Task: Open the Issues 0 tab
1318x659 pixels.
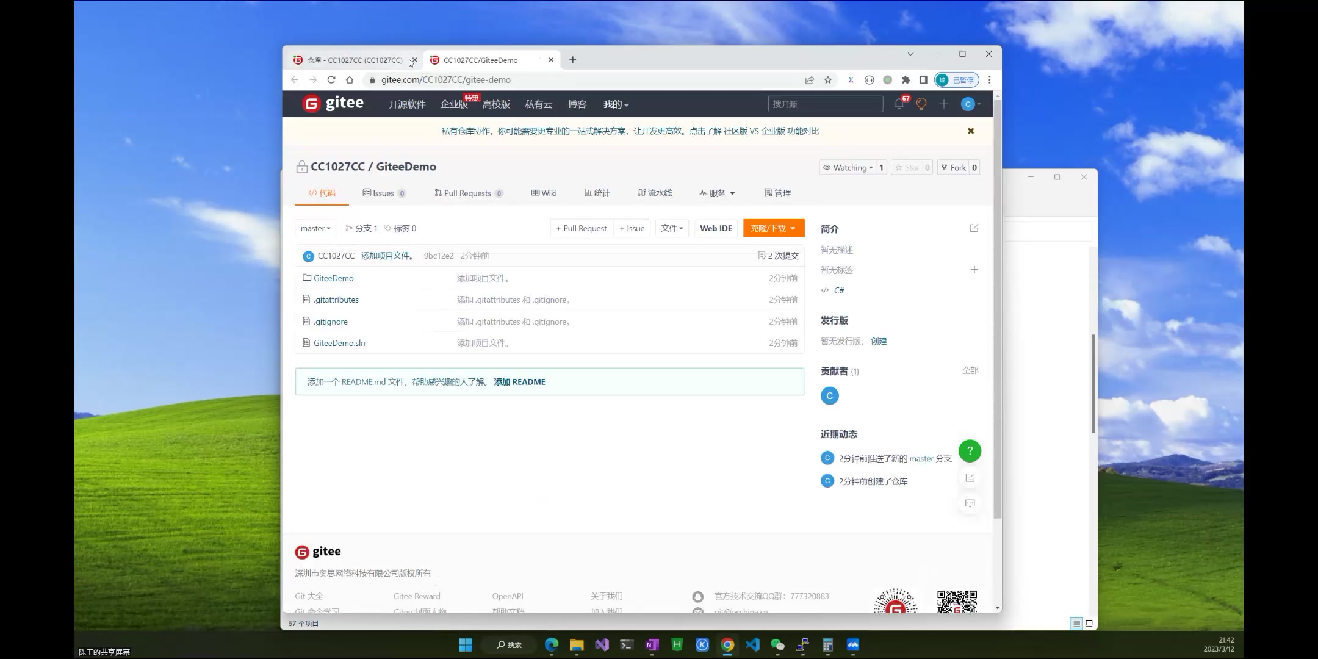Action: [383, 192]
